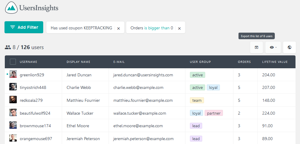
Task: Click the export user list icon
Action: click(x=256, y=47)
